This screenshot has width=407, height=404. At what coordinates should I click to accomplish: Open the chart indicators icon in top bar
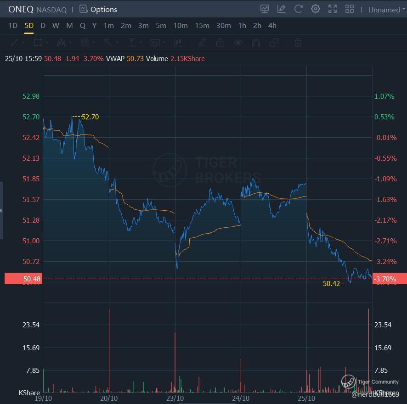click(265, 9)
